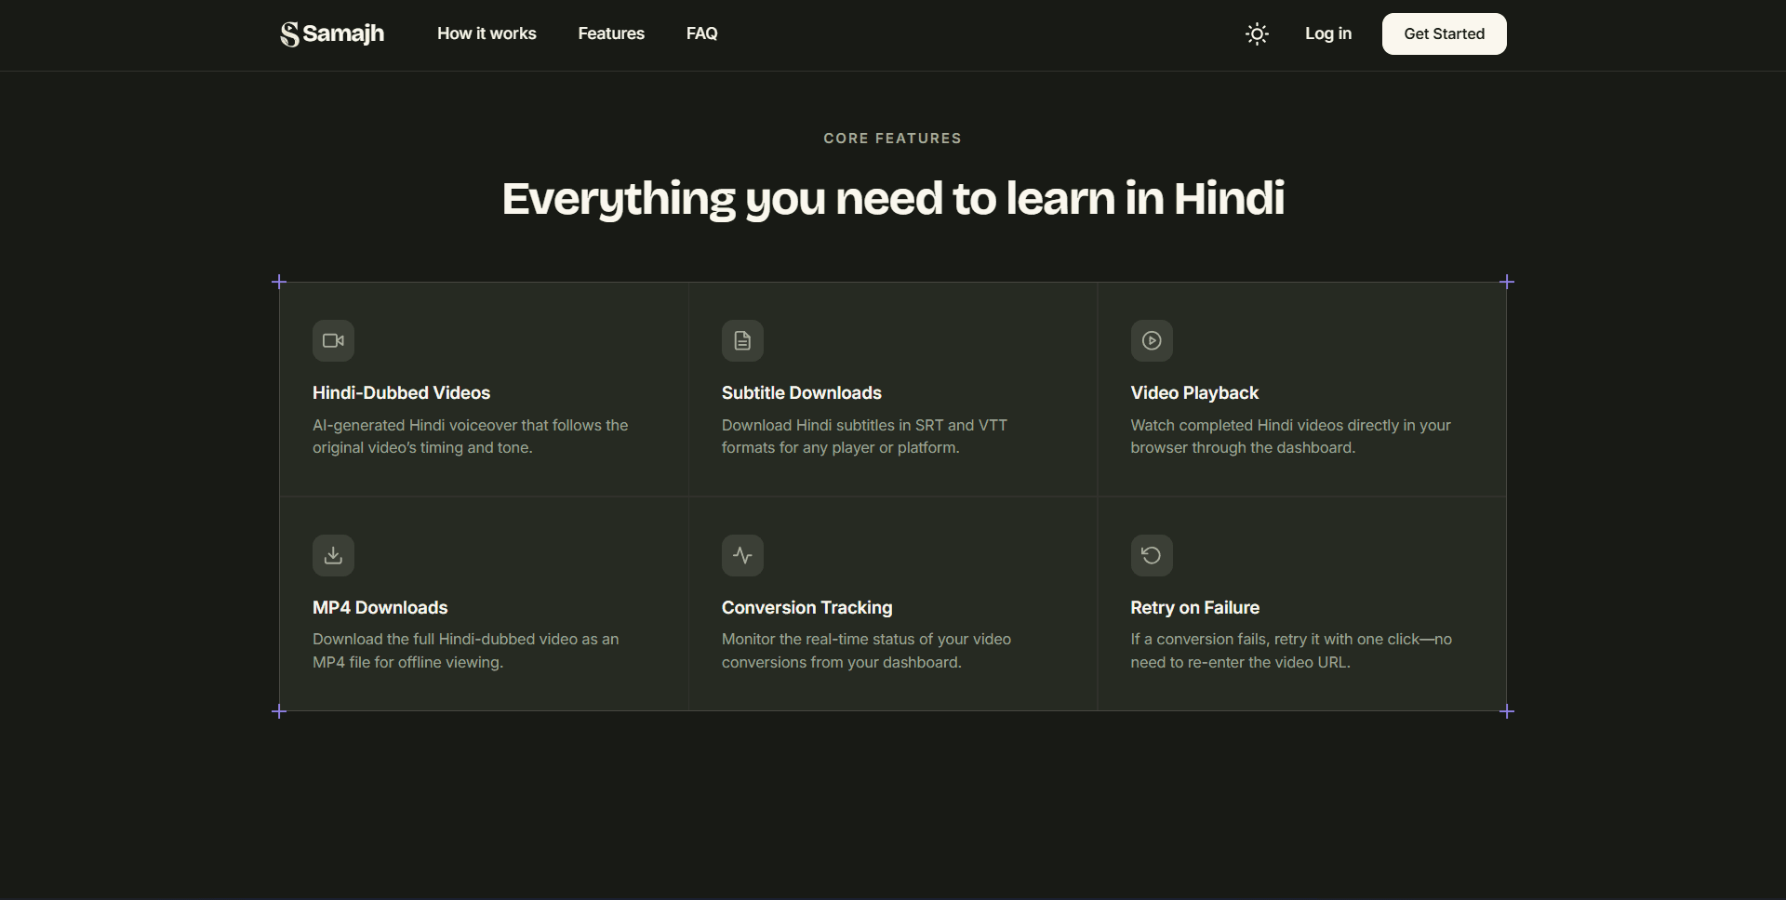Click the document icon for Subtitle Downloads
This screenshot has height=900, width=1786.
tap(742, 340)
